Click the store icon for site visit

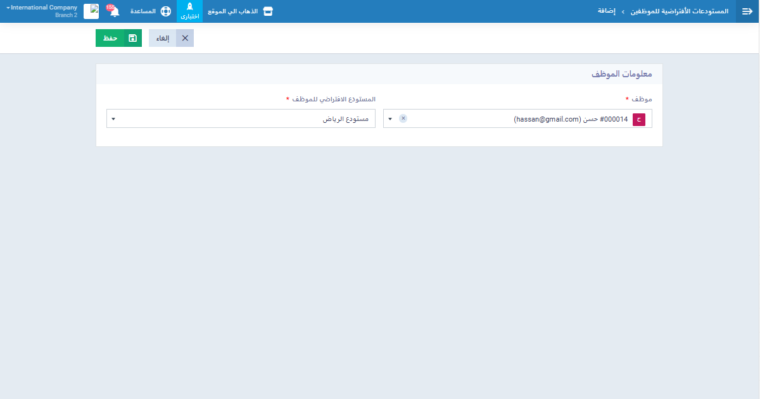(268, 11)
